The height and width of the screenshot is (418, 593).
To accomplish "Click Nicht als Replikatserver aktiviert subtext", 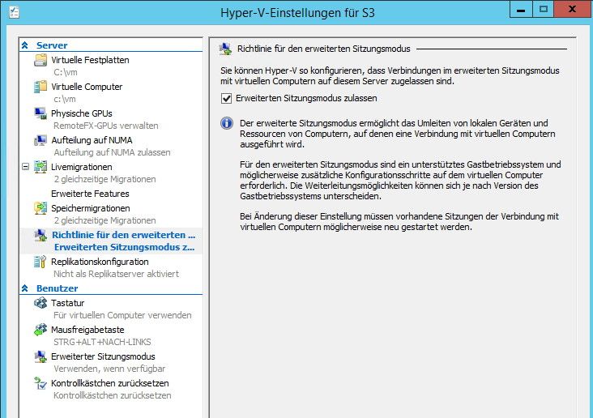I will click(x=116, y=274).
